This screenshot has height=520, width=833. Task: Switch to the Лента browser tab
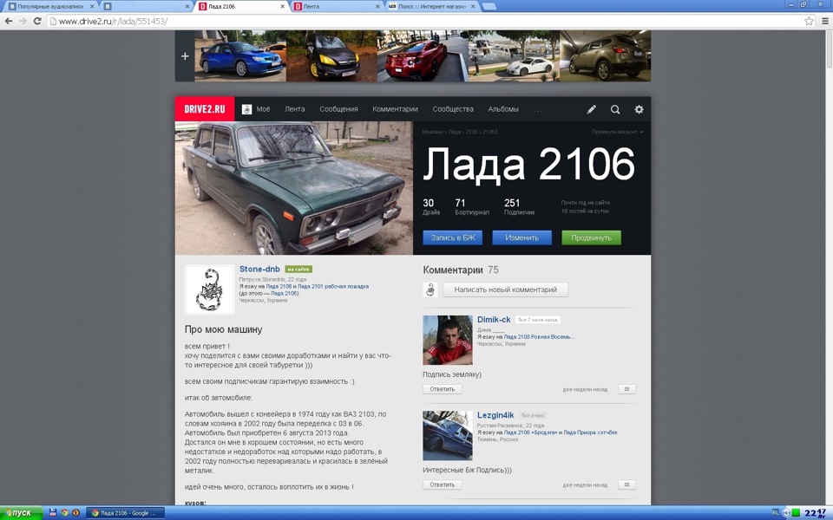click(x=337, y=6)
